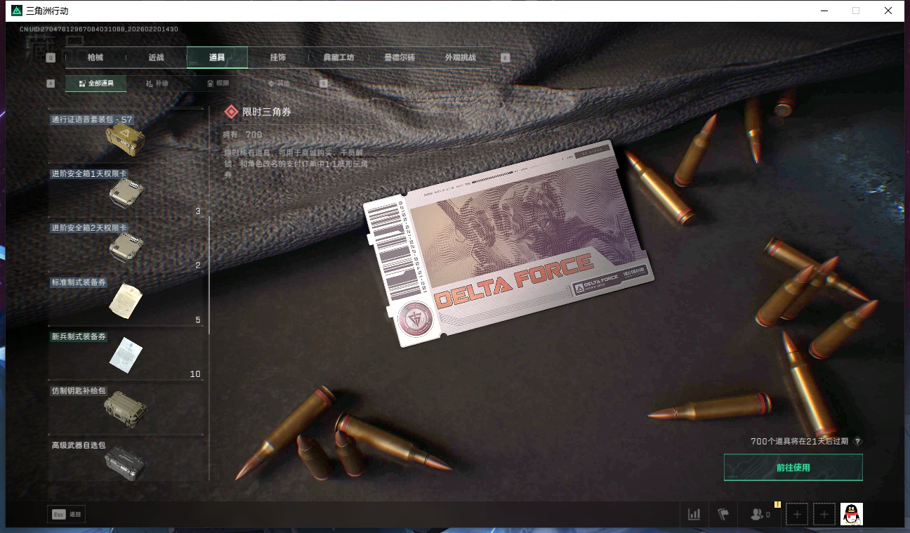Switch to the 外观挑战 tab
910x533 pixels.
click(461, 58)
